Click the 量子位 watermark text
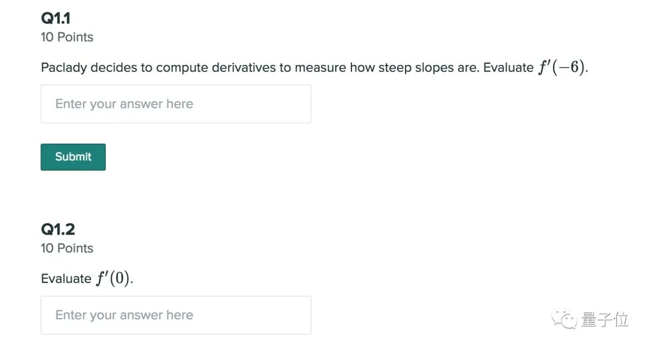This screenshot has width=650, height=348. pos(604,319)
